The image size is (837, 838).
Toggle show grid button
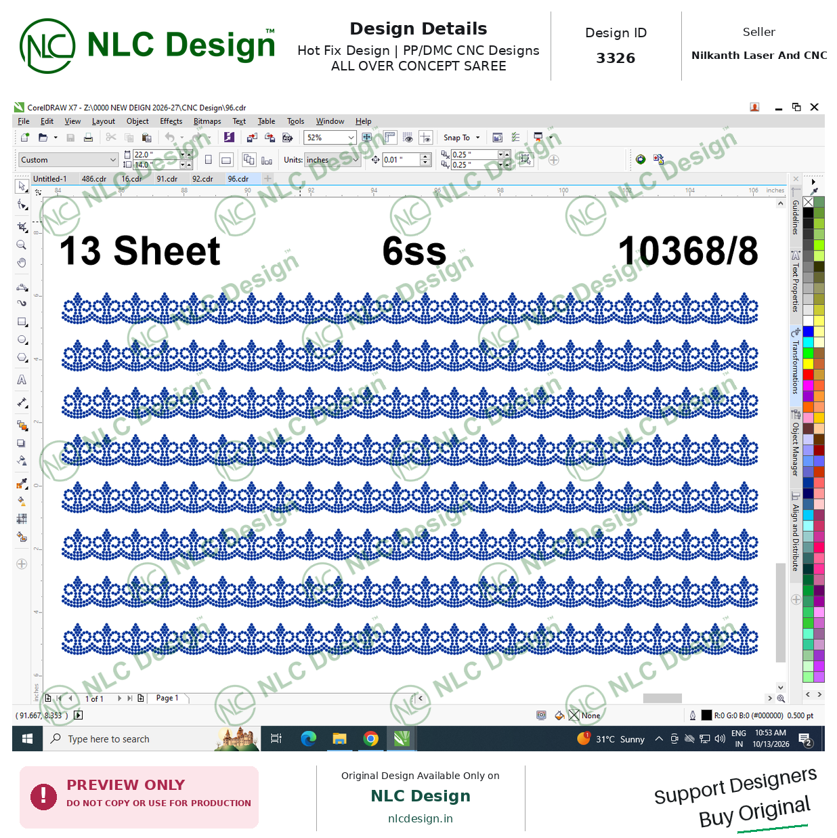pyautogui.click(x=408, y=138)
